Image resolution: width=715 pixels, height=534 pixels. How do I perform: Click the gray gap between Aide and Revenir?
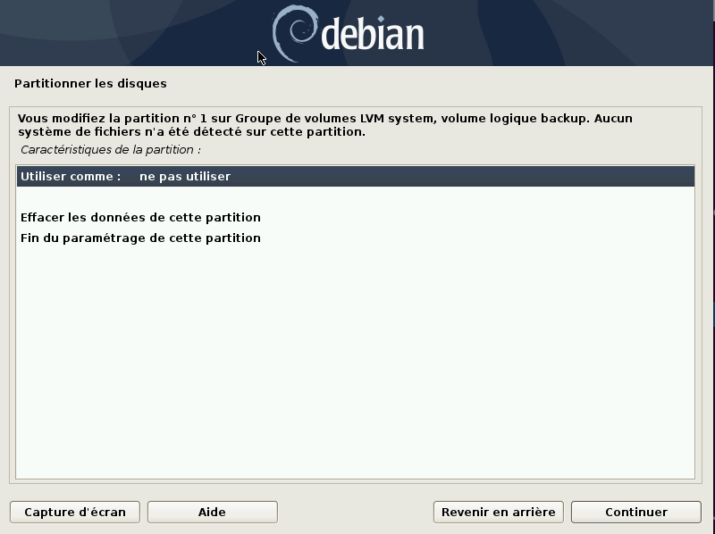355,512
